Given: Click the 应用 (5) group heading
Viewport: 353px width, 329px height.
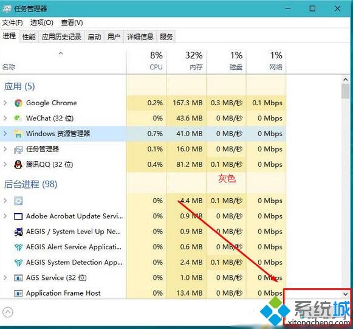Looking at the screenshot, I should point(19,86).
